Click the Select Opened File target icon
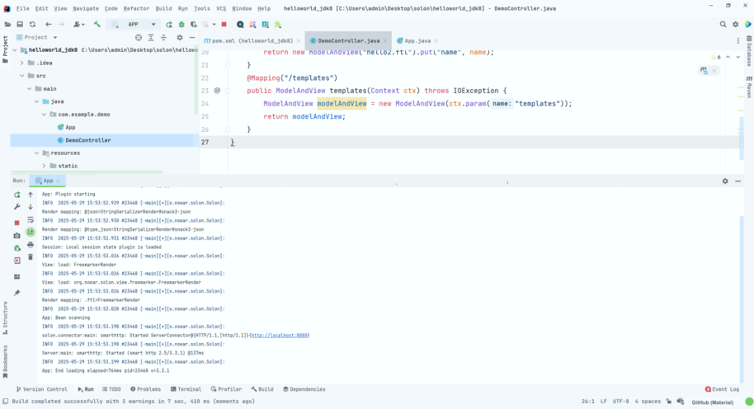The image size is (754, 409). (139, 38)
